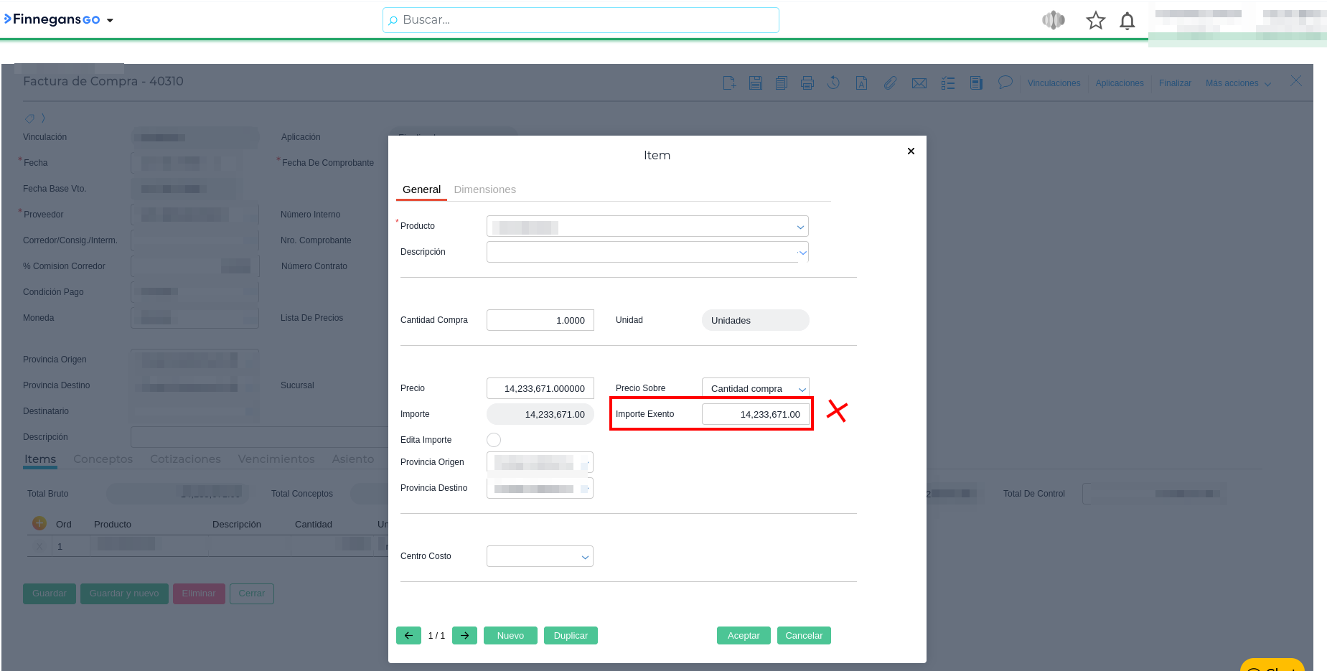Close the Item dialog with X
Viewport: 1327px width, 671px height.
(911, 151)
